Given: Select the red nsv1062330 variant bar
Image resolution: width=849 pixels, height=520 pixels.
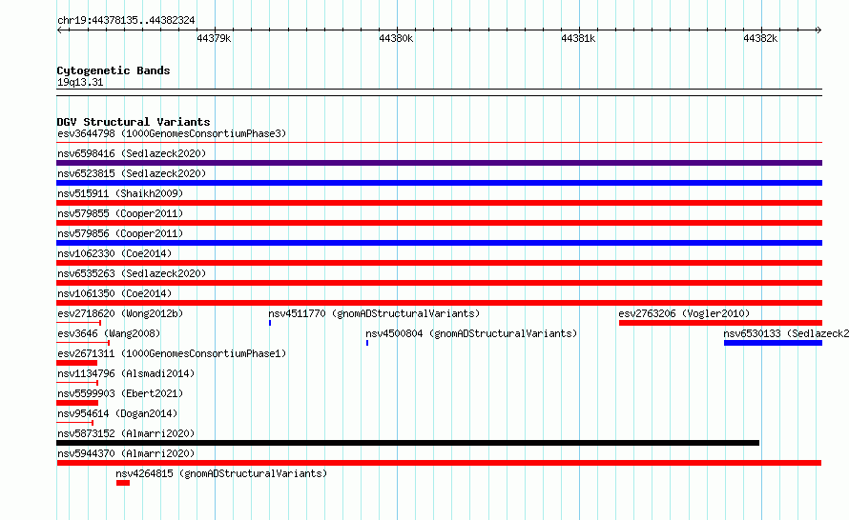Looking at the screenshot, I should 439,263.
